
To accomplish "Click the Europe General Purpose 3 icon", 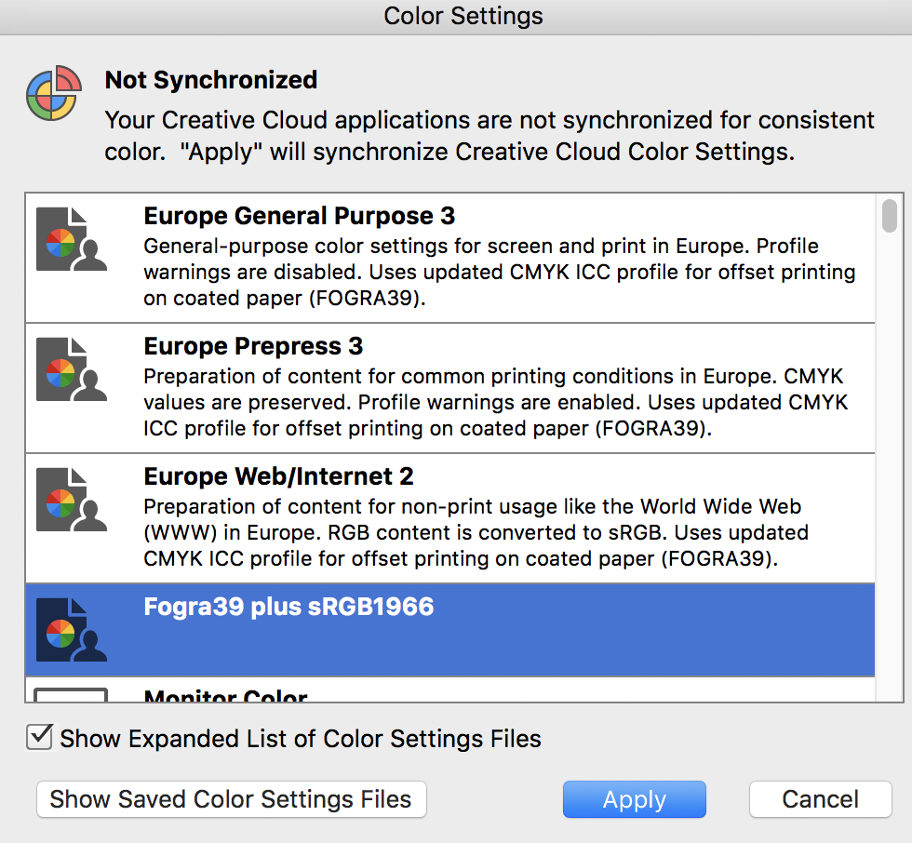I will point(72,239).
